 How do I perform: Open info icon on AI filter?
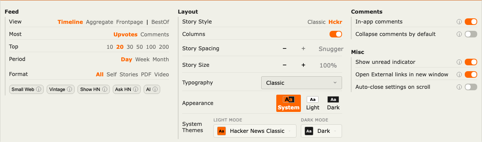[155, 89]
